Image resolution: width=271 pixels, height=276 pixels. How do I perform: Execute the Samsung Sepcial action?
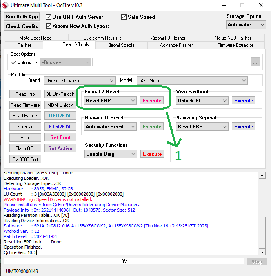tap(244, 126)
